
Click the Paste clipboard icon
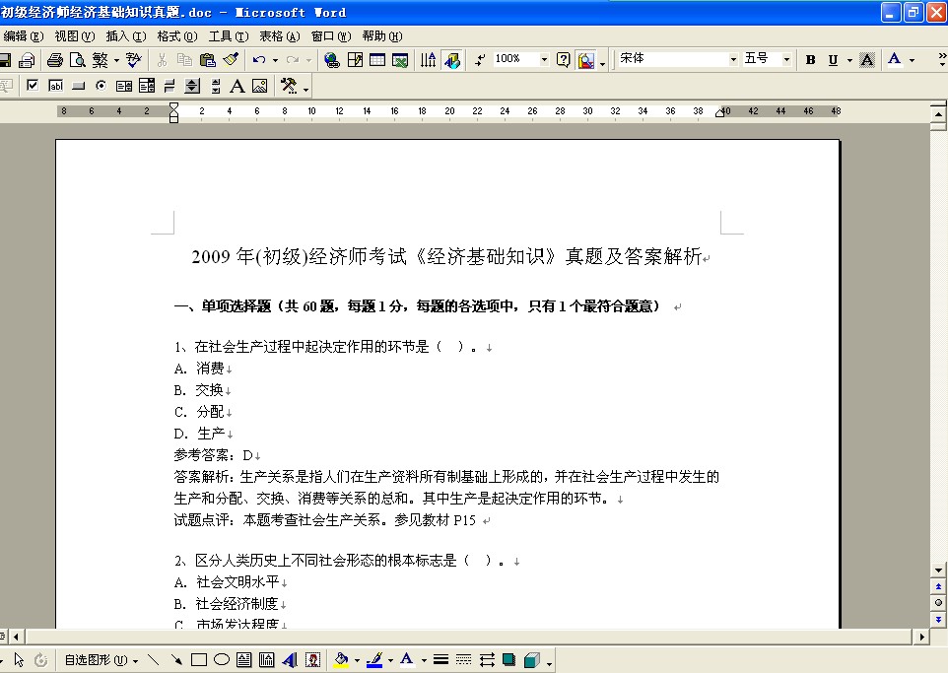tap(207, 60)
